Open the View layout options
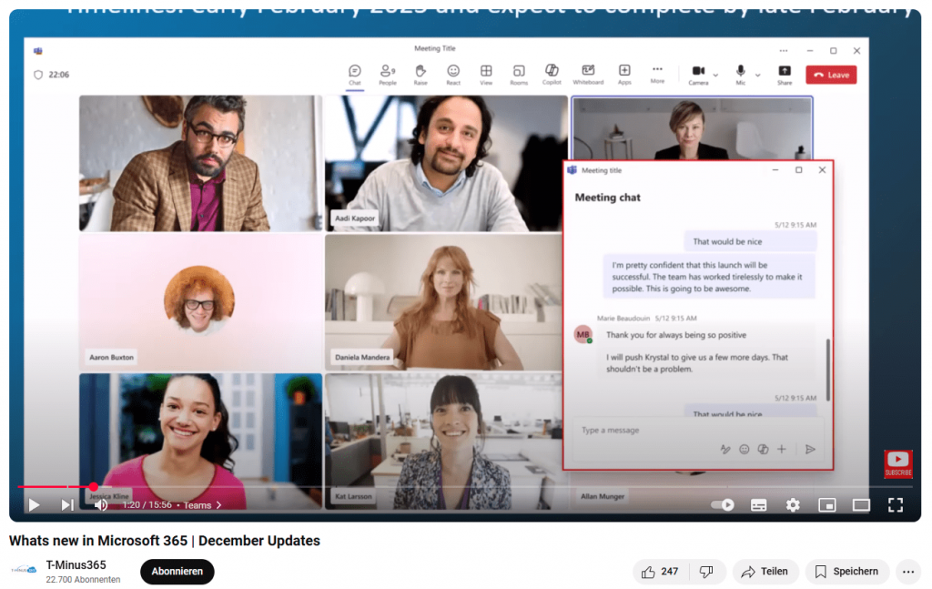This screenshot has width=932, height=589. click(486, 75)
